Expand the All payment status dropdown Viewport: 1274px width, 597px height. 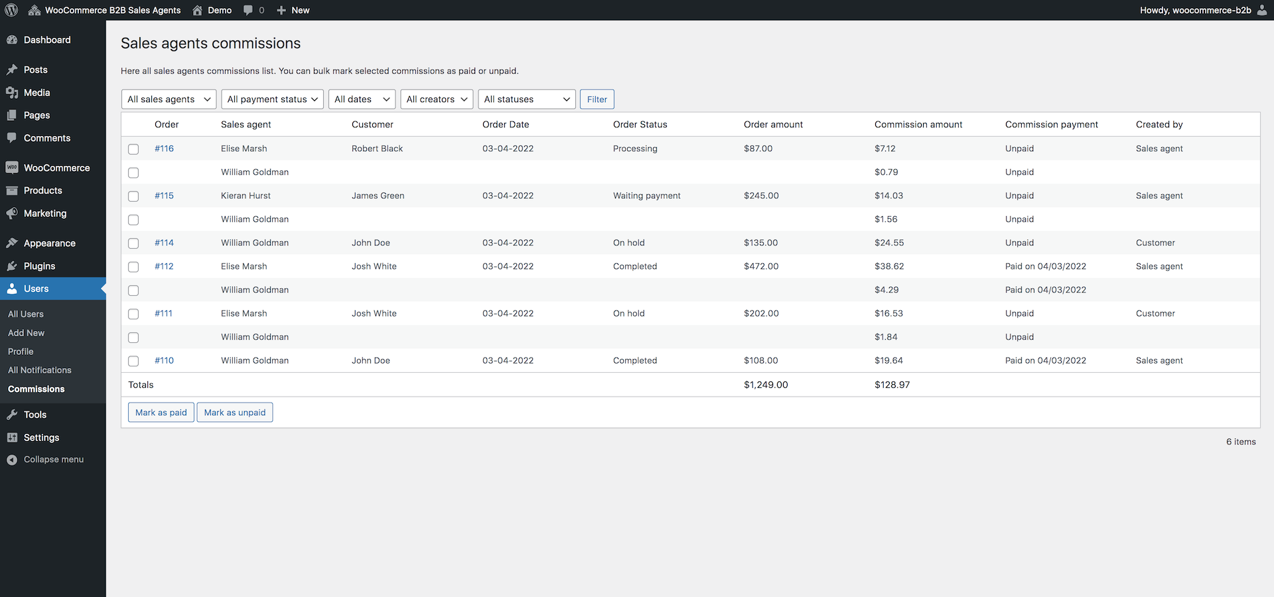pyautogui.click(x=272, y=99)
